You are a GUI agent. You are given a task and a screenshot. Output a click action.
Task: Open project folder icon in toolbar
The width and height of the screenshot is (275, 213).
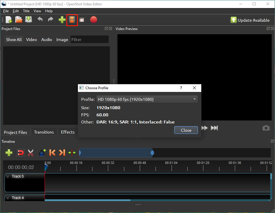click(19, 20)
